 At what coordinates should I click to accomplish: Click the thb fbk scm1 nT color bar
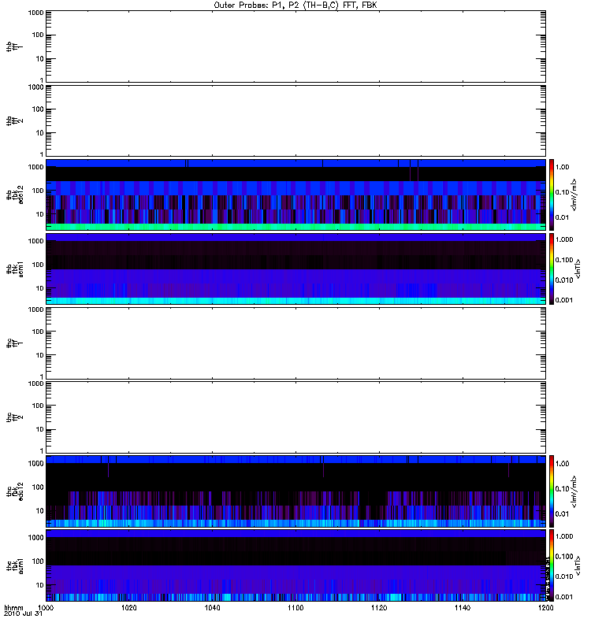(552, 269)
